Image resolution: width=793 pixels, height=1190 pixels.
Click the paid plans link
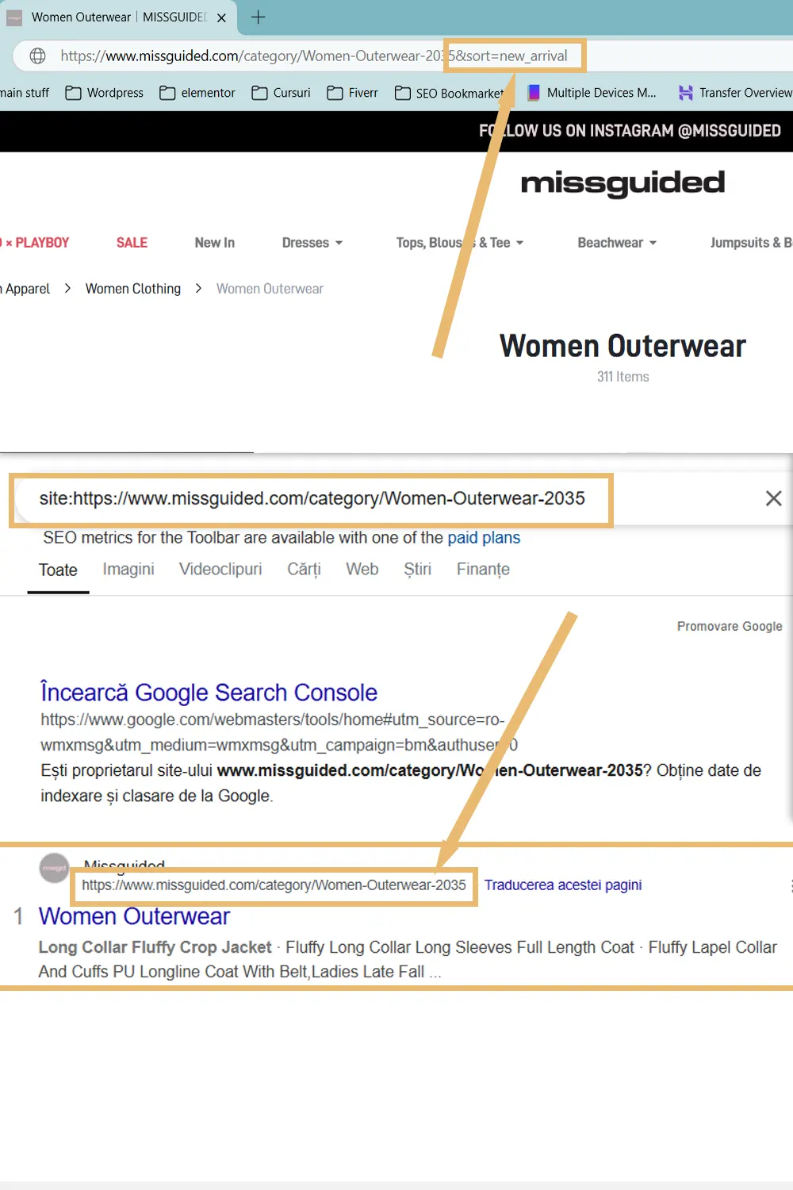484,538
